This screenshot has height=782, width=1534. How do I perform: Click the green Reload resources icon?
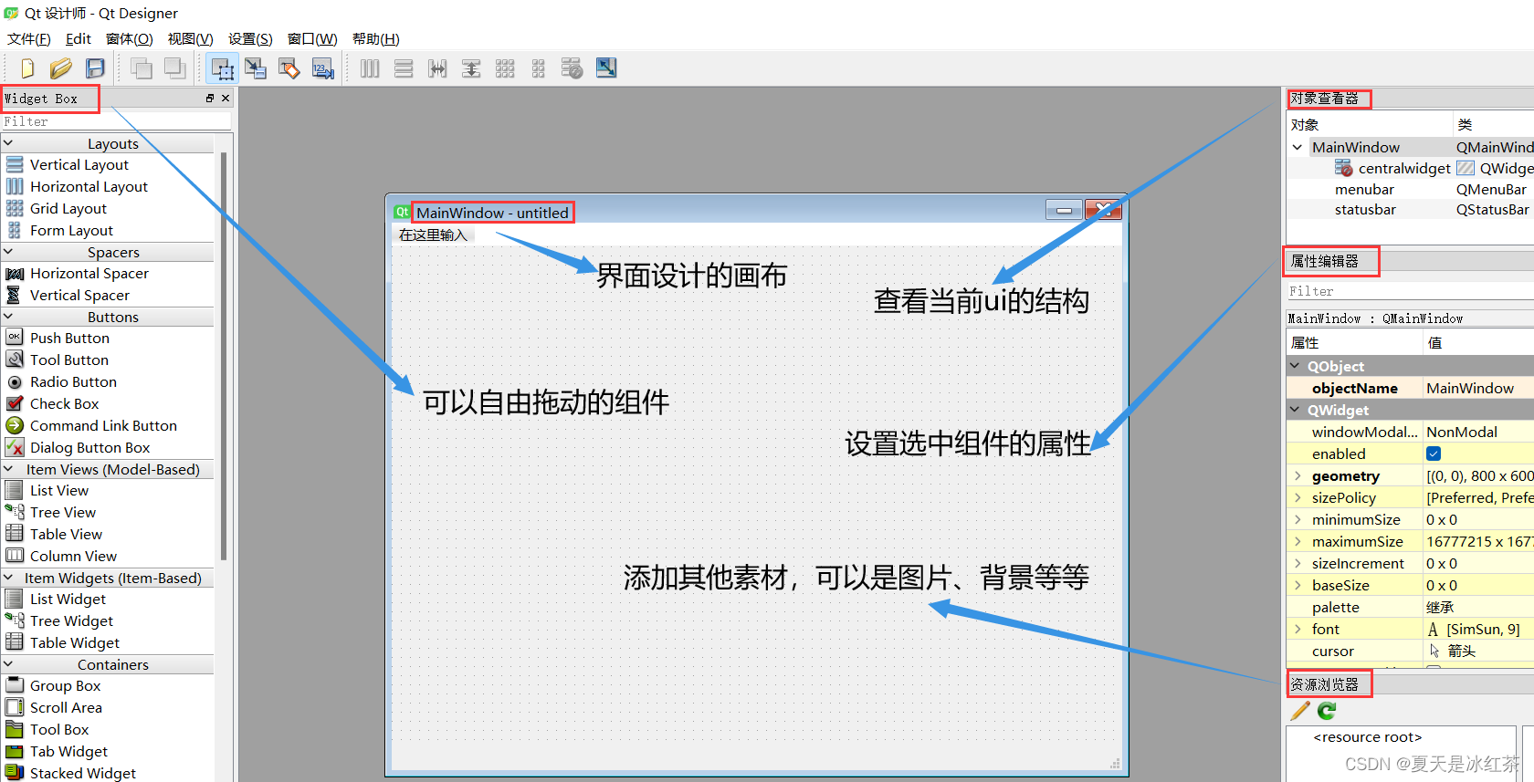pos(1327,711)
